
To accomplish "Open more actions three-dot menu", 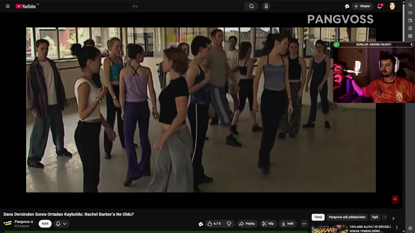I will [x=304, y=224].
